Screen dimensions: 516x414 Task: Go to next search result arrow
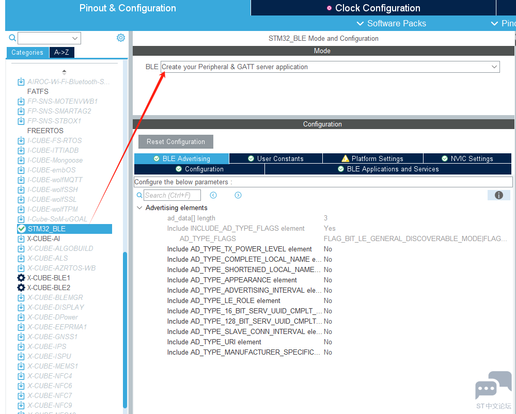pyautogui.click(x=238, y=195)
